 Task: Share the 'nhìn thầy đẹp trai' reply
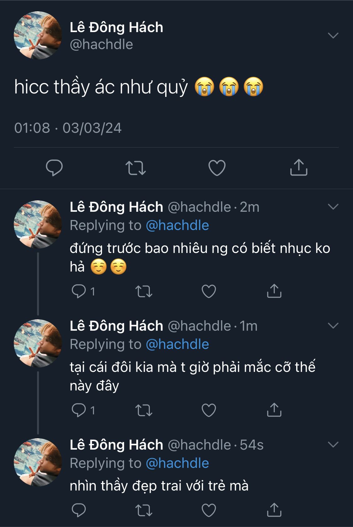coord(274,510)
